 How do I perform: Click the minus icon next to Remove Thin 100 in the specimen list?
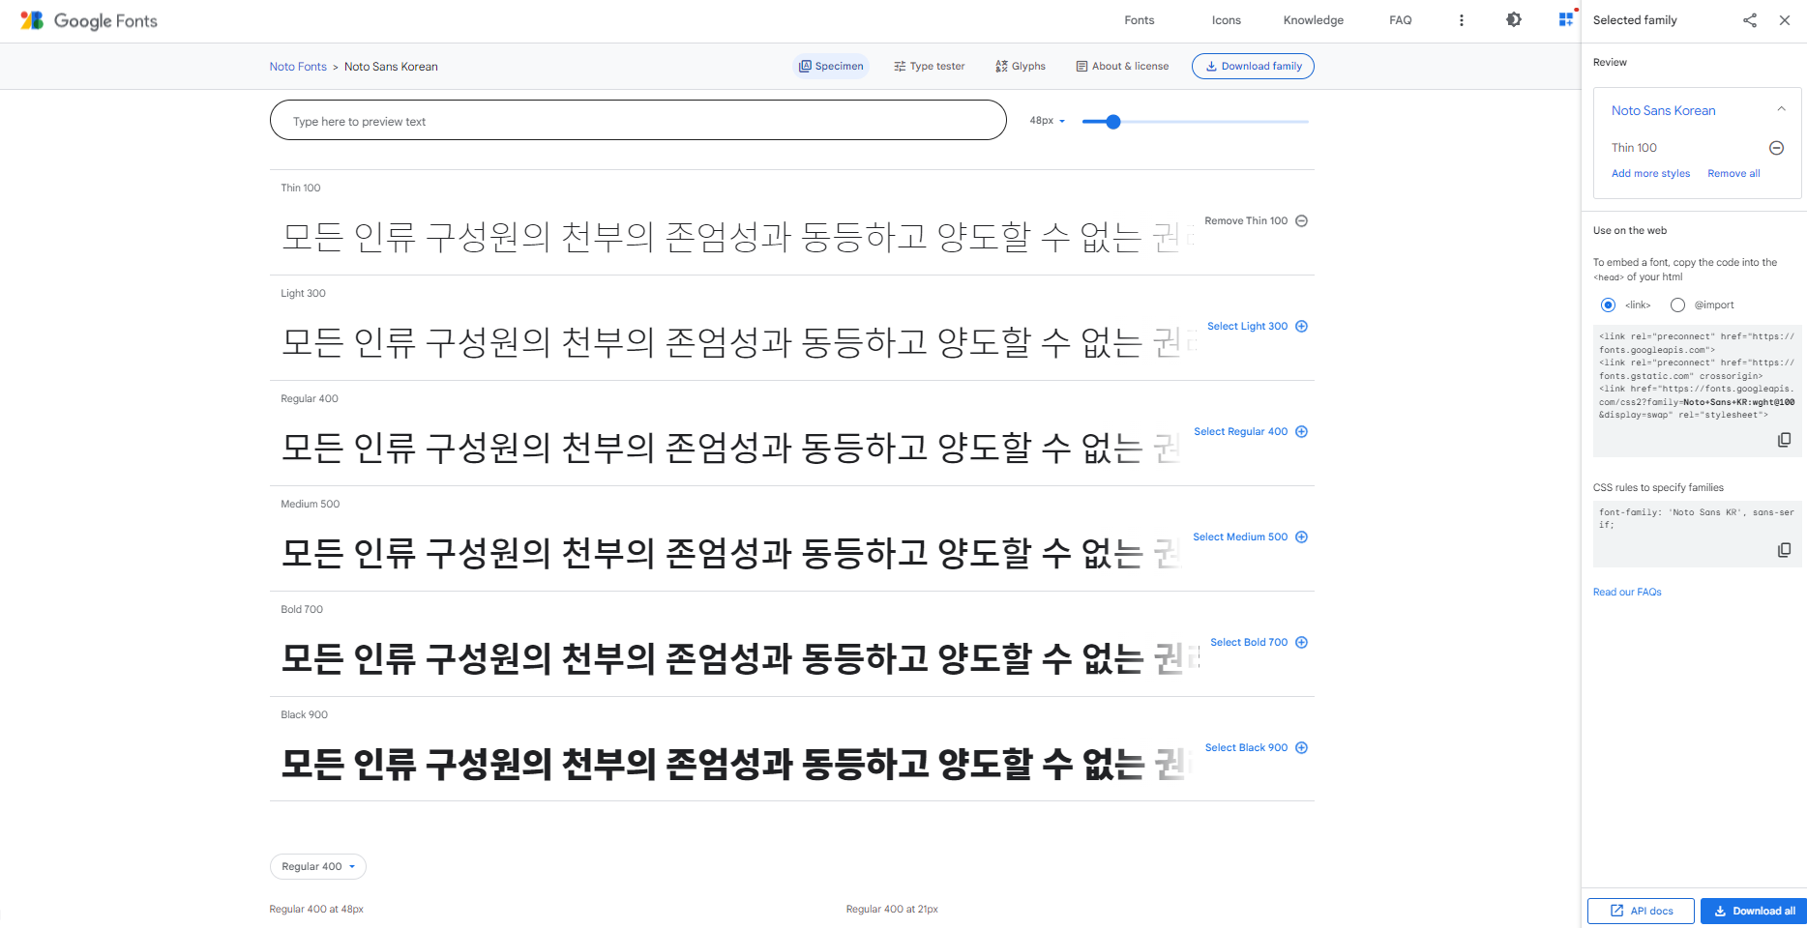(1301, 220)
